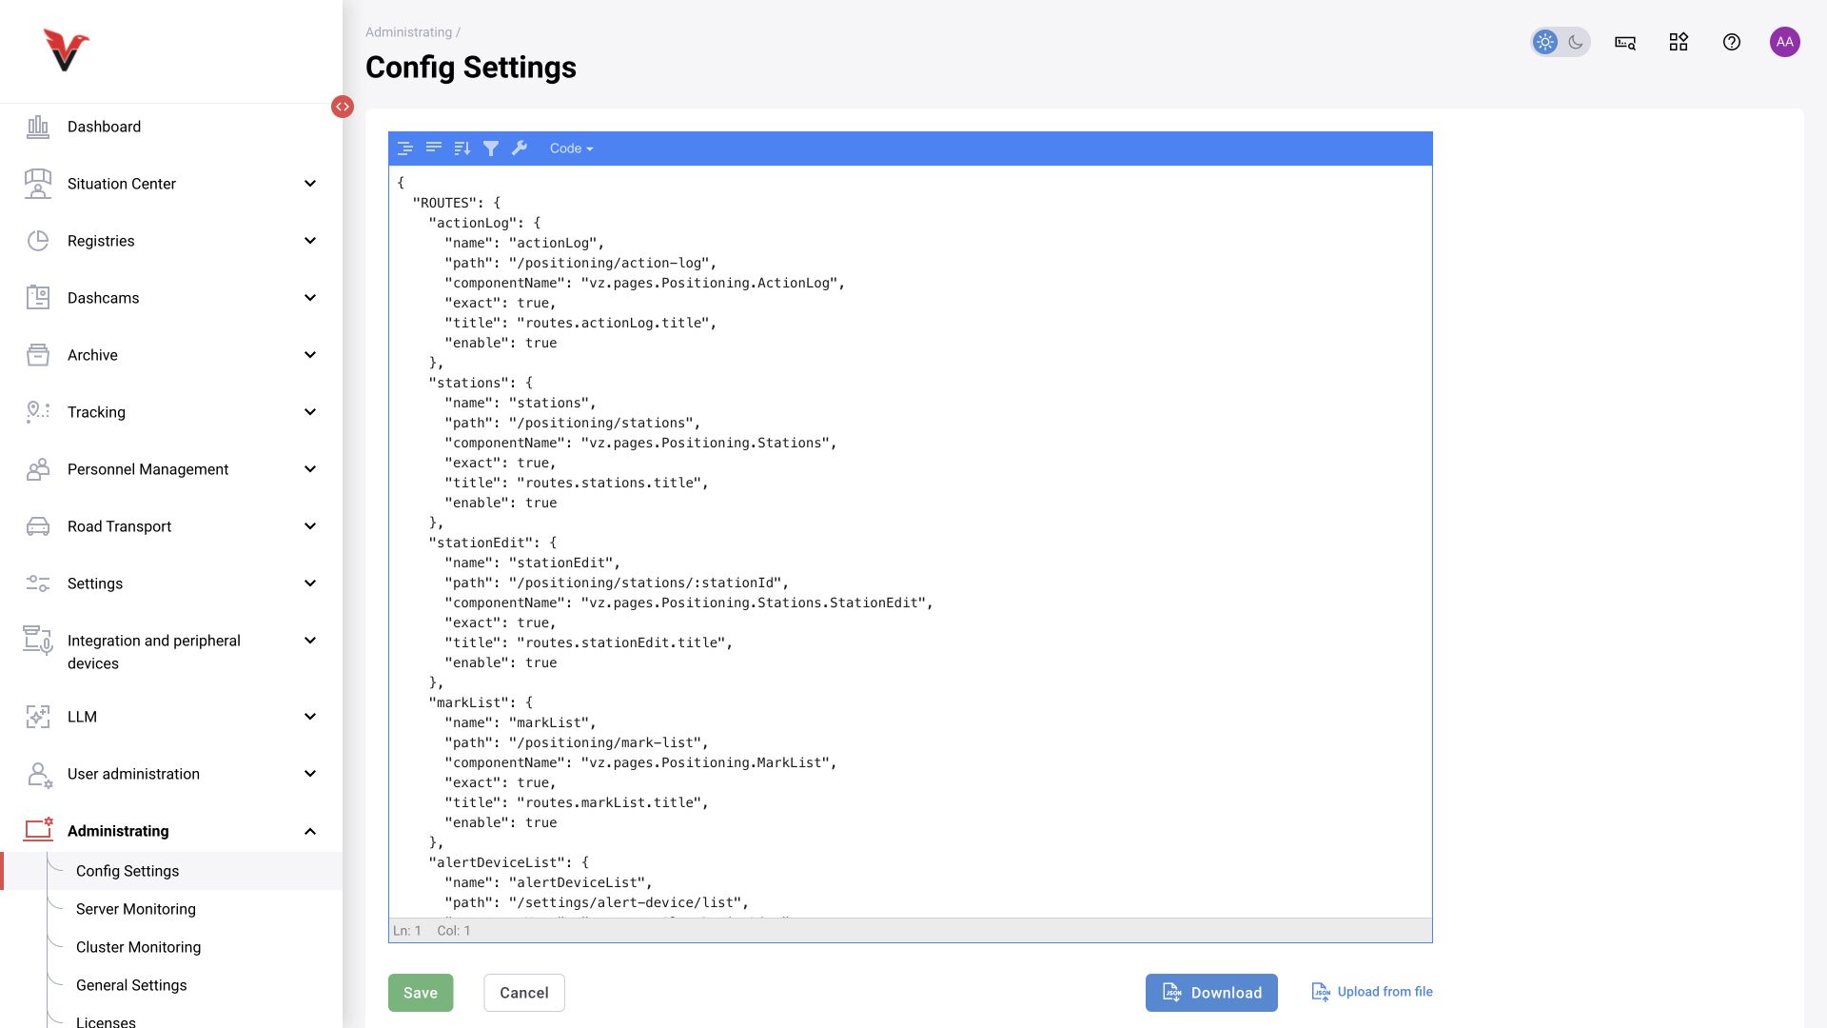Click the User administration icon
Image resolution: width=1827 pixels, height=1028 pixels.
[38, 774]
